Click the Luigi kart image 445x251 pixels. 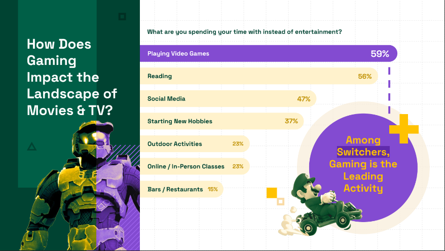[320, 204]
